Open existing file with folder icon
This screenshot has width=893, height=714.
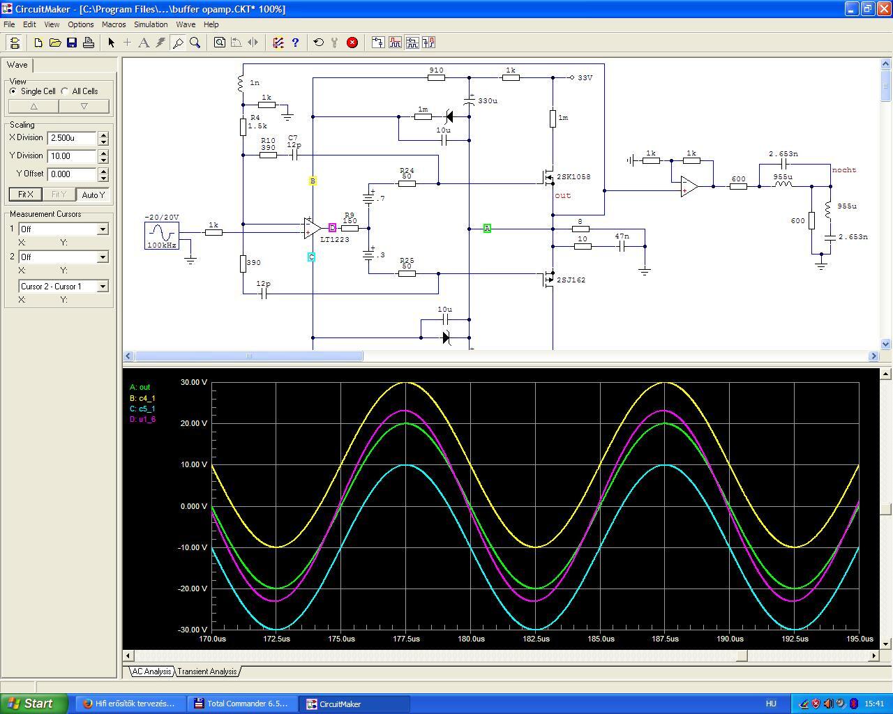coord(55,43)
